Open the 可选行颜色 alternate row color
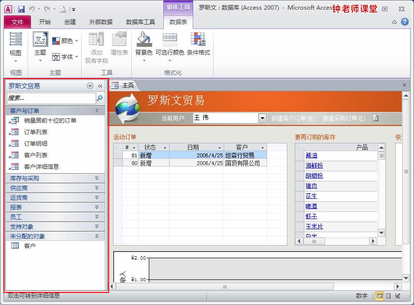Viewport: 414px width, 305px height. (x=170, y=47)
